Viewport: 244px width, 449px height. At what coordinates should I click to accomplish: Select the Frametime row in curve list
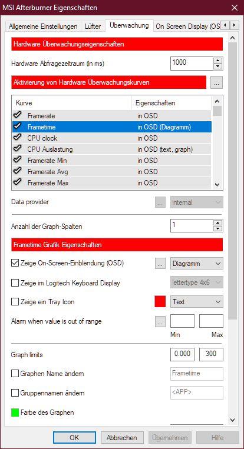tap(112, 127)
